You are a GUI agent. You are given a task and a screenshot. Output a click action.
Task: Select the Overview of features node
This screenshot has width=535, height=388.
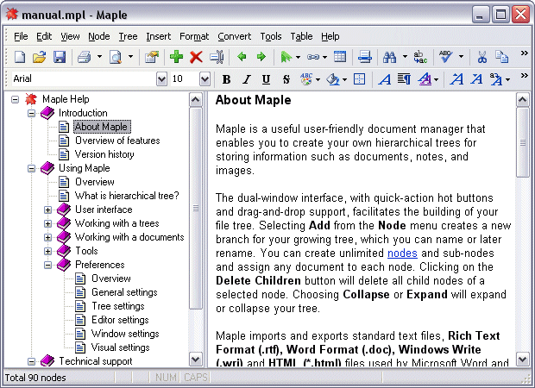point(117,141)
